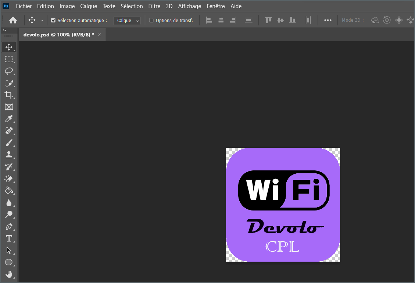
Task: Open the Fenêtre menu
Action: [x=216, y=6]
